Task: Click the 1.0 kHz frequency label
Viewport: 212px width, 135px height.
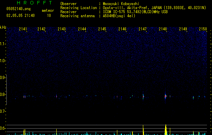Action: (x=3, y=61)
